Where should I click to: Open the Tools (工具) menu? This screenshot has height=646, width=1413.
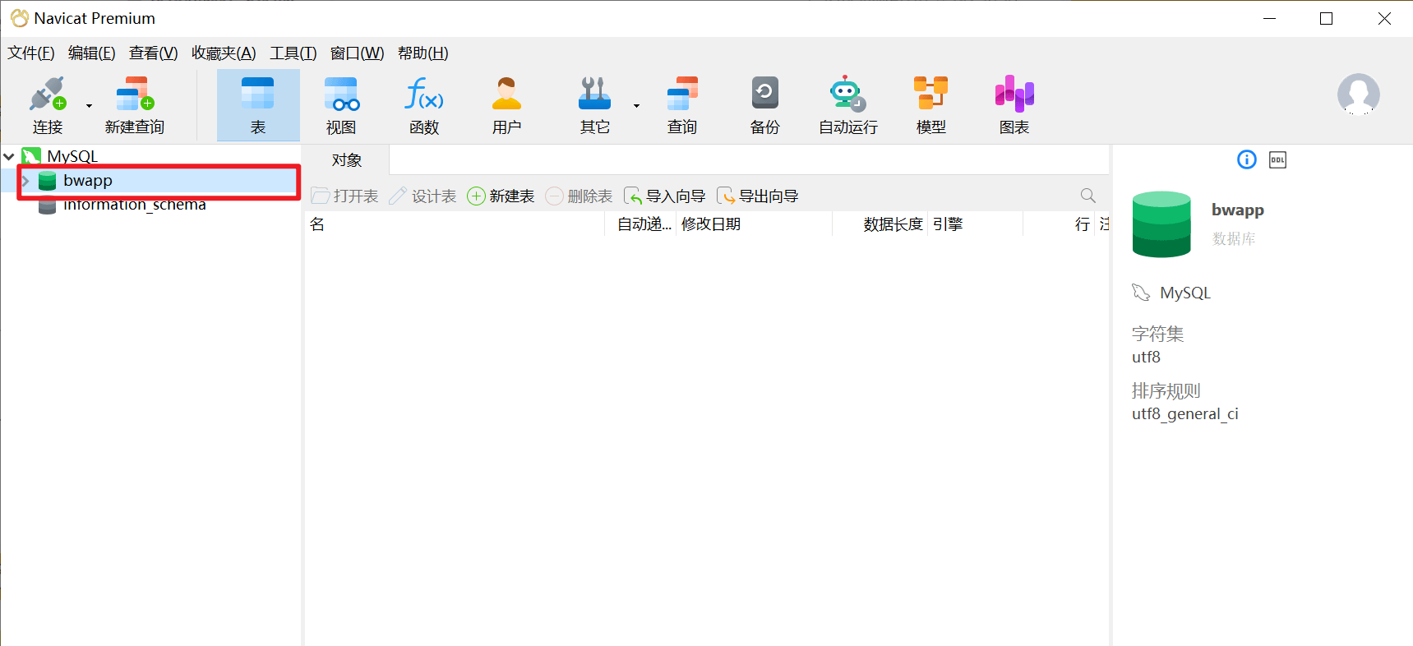(293, 53)
